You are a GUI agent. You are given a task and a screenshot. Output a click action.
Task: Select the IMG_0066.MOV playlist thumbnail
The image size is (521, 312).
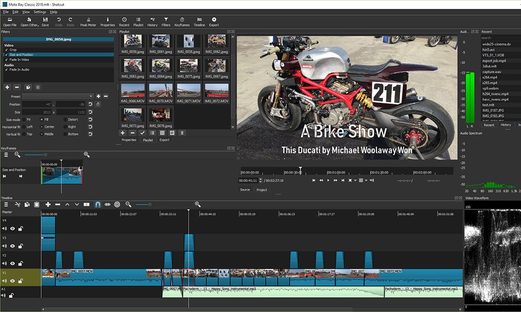tap(132, 93)
